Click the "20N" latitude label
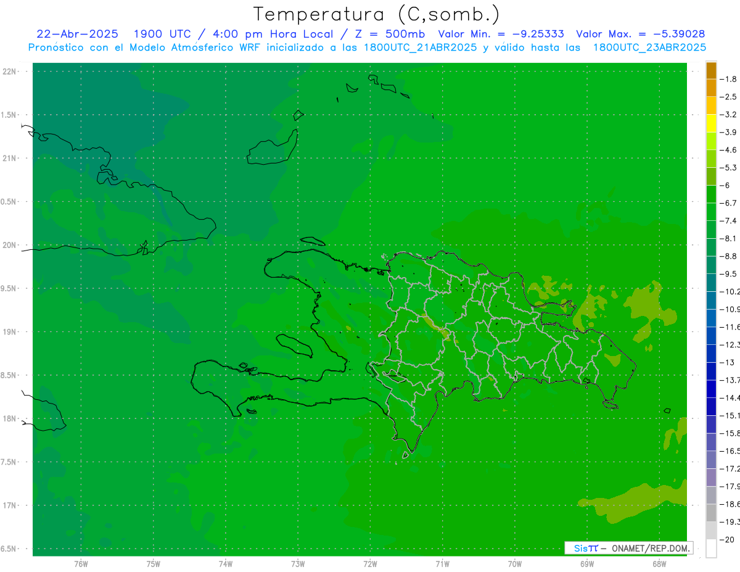Screen dimensions: 740x572 tap(9, 245)
